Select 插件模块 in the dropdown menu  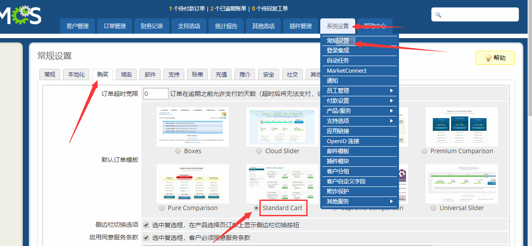click(x=360, y=161)
